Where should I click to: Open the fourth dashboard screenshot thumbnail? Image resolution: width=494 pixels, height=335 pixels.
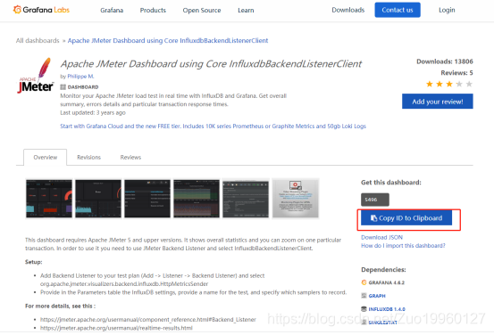click(197, 199)
